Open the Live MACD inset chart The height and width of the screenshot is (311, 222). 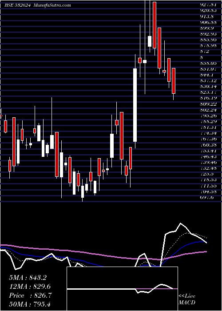(x=122, y=289)
